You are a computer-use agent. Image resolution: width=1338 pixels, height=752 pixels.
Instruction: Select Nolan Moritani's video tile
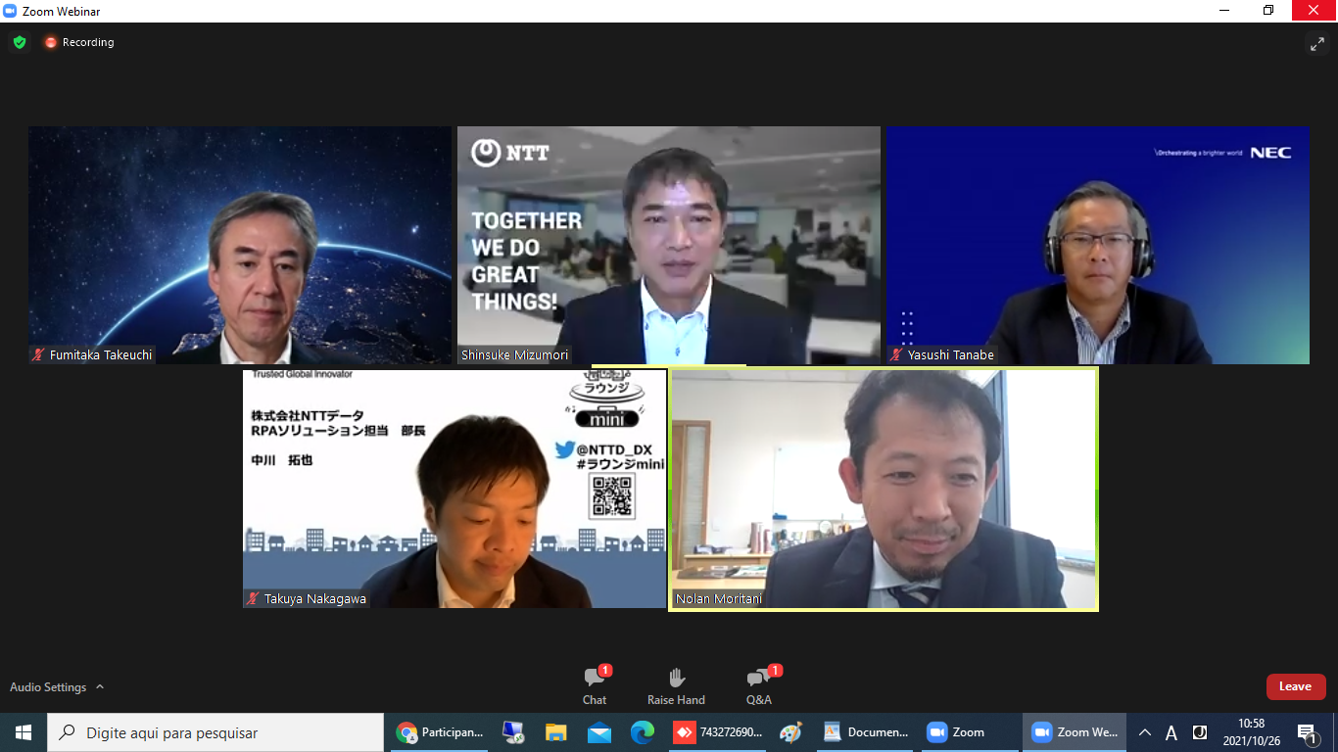884,489
